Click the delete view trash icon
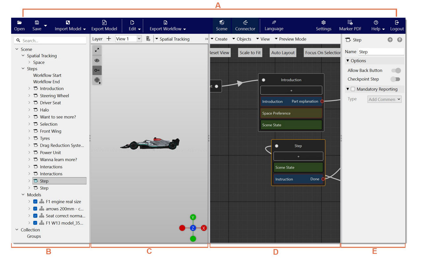Screen dimensions: 422x263 click(148, 39)
